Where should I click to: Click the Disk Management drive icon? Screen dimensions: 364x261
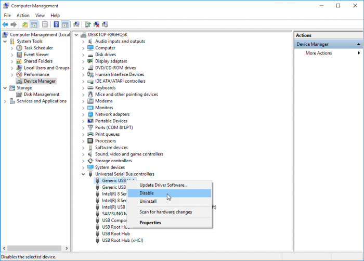click(19, 95)
